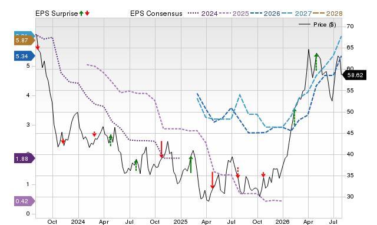Click the 0 label on the EPS axis
377x225 pixels.
28,214
